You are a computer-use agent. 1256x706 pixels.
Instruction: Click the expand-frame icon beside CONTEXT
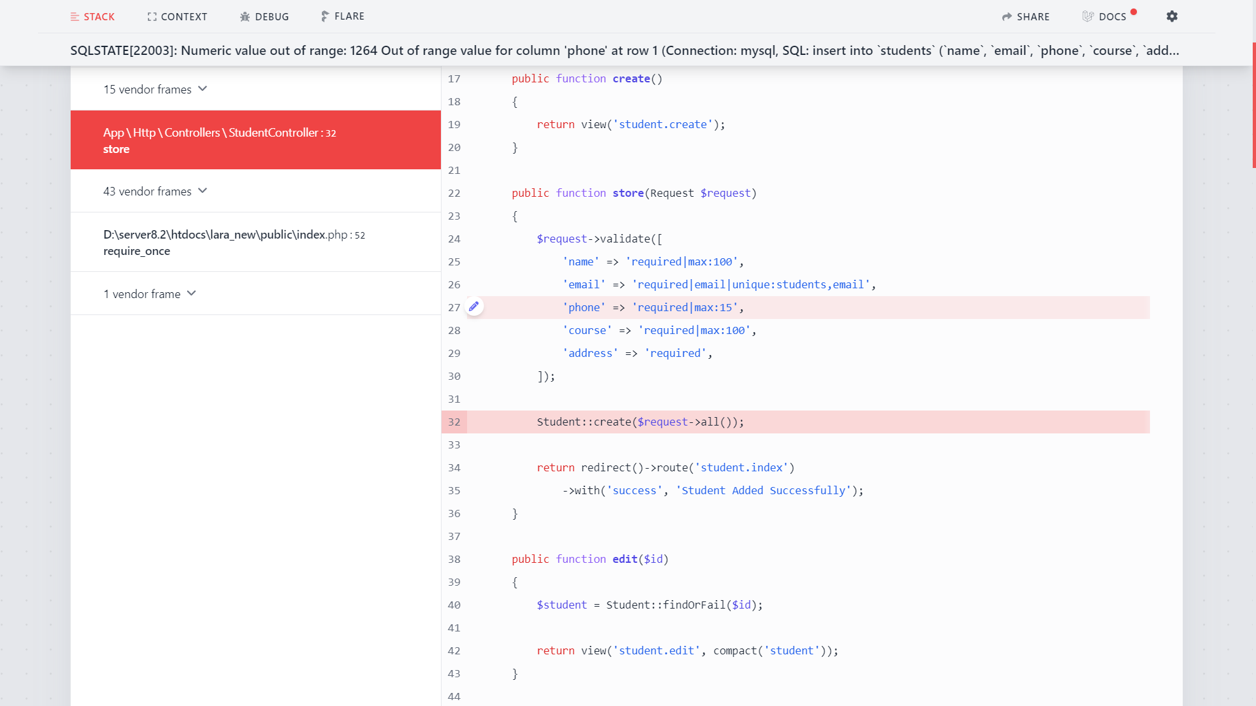click(x=152, y=16)
